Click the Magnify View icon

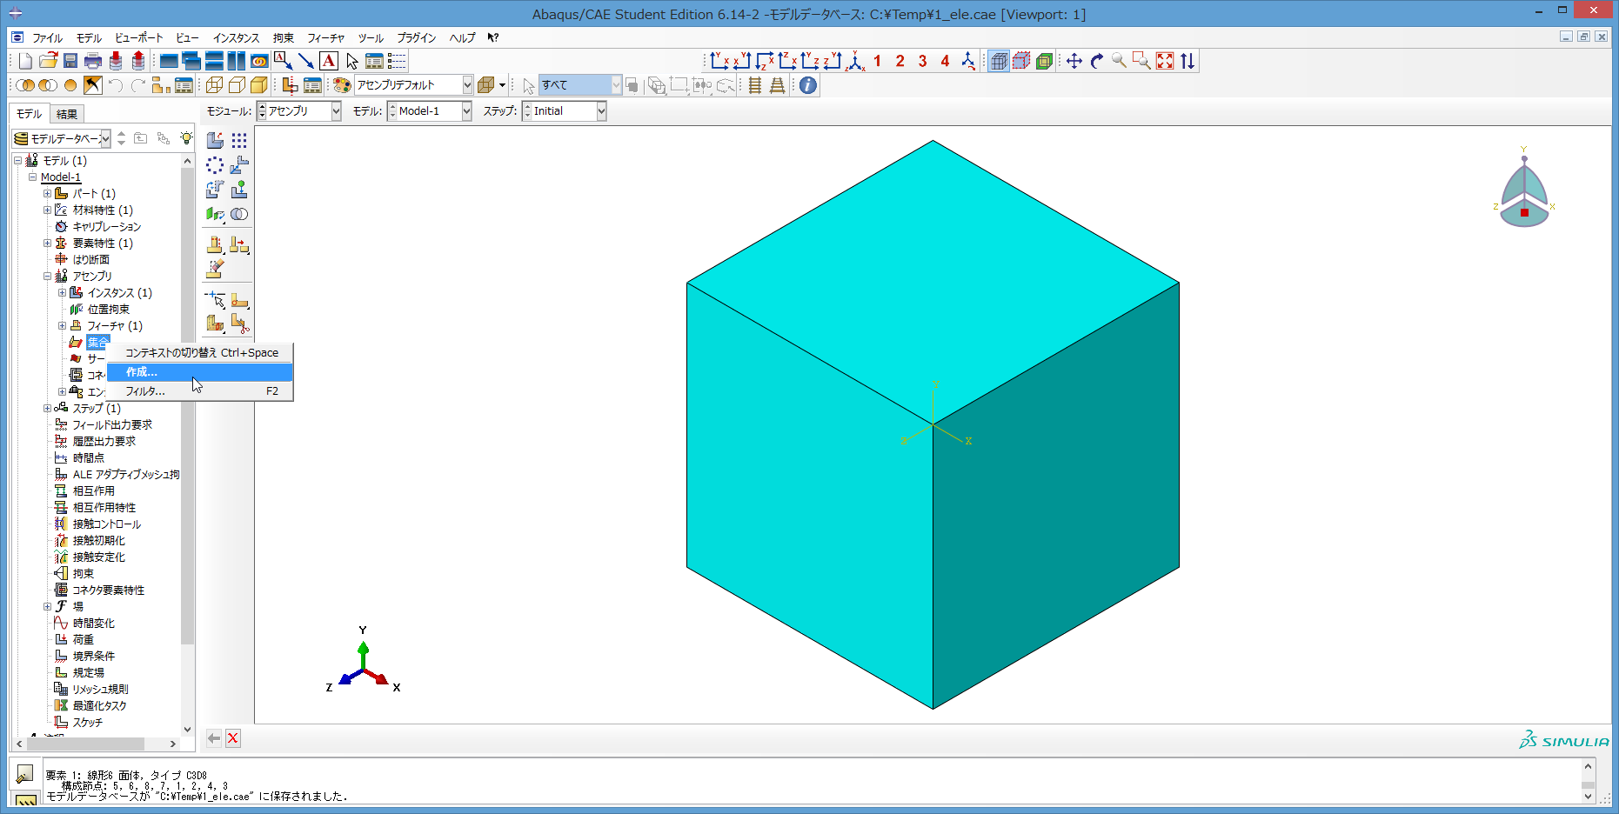[x=1120, y=61]
